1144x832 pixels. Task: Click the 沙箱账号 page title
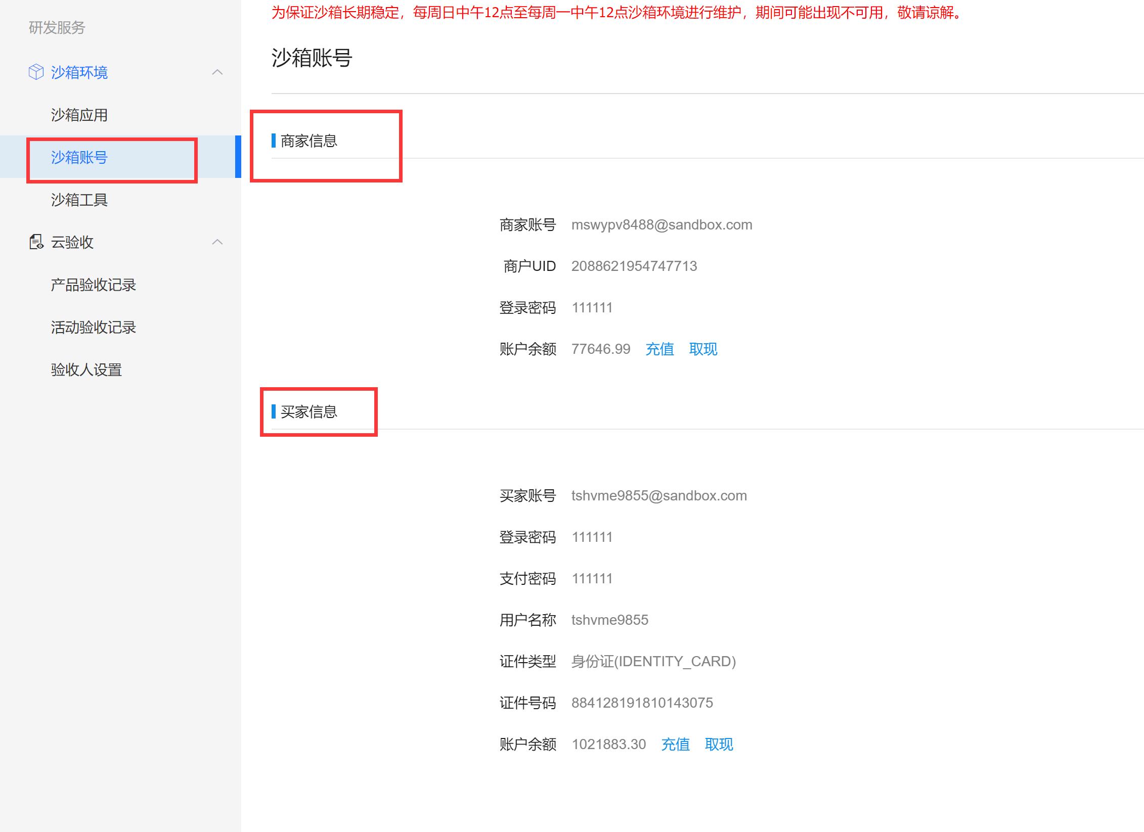[x=312, y=58]
